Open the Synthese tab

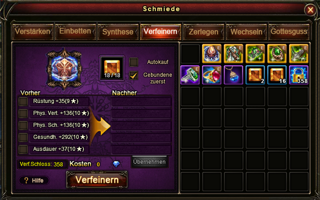(118, 31)
